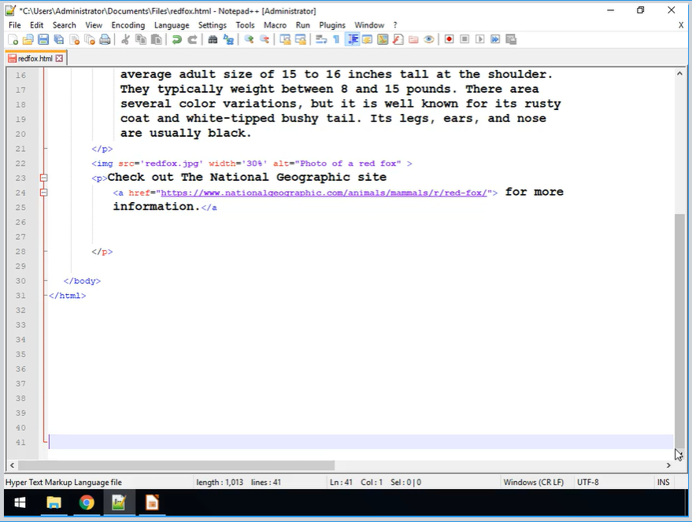The image size is (692, 522).
Task: Open the File menu
Action: (14, 25)
